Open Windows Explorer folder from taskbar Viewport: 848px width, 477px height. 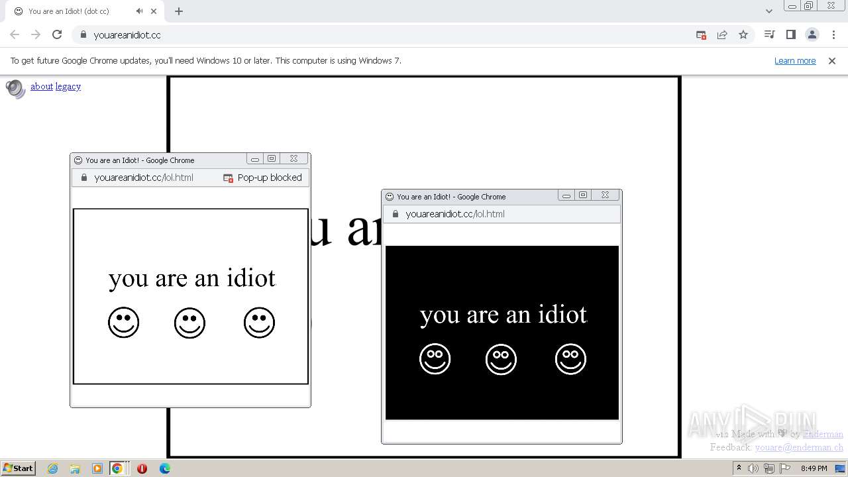pyautogui.click(x=75, y=468)
